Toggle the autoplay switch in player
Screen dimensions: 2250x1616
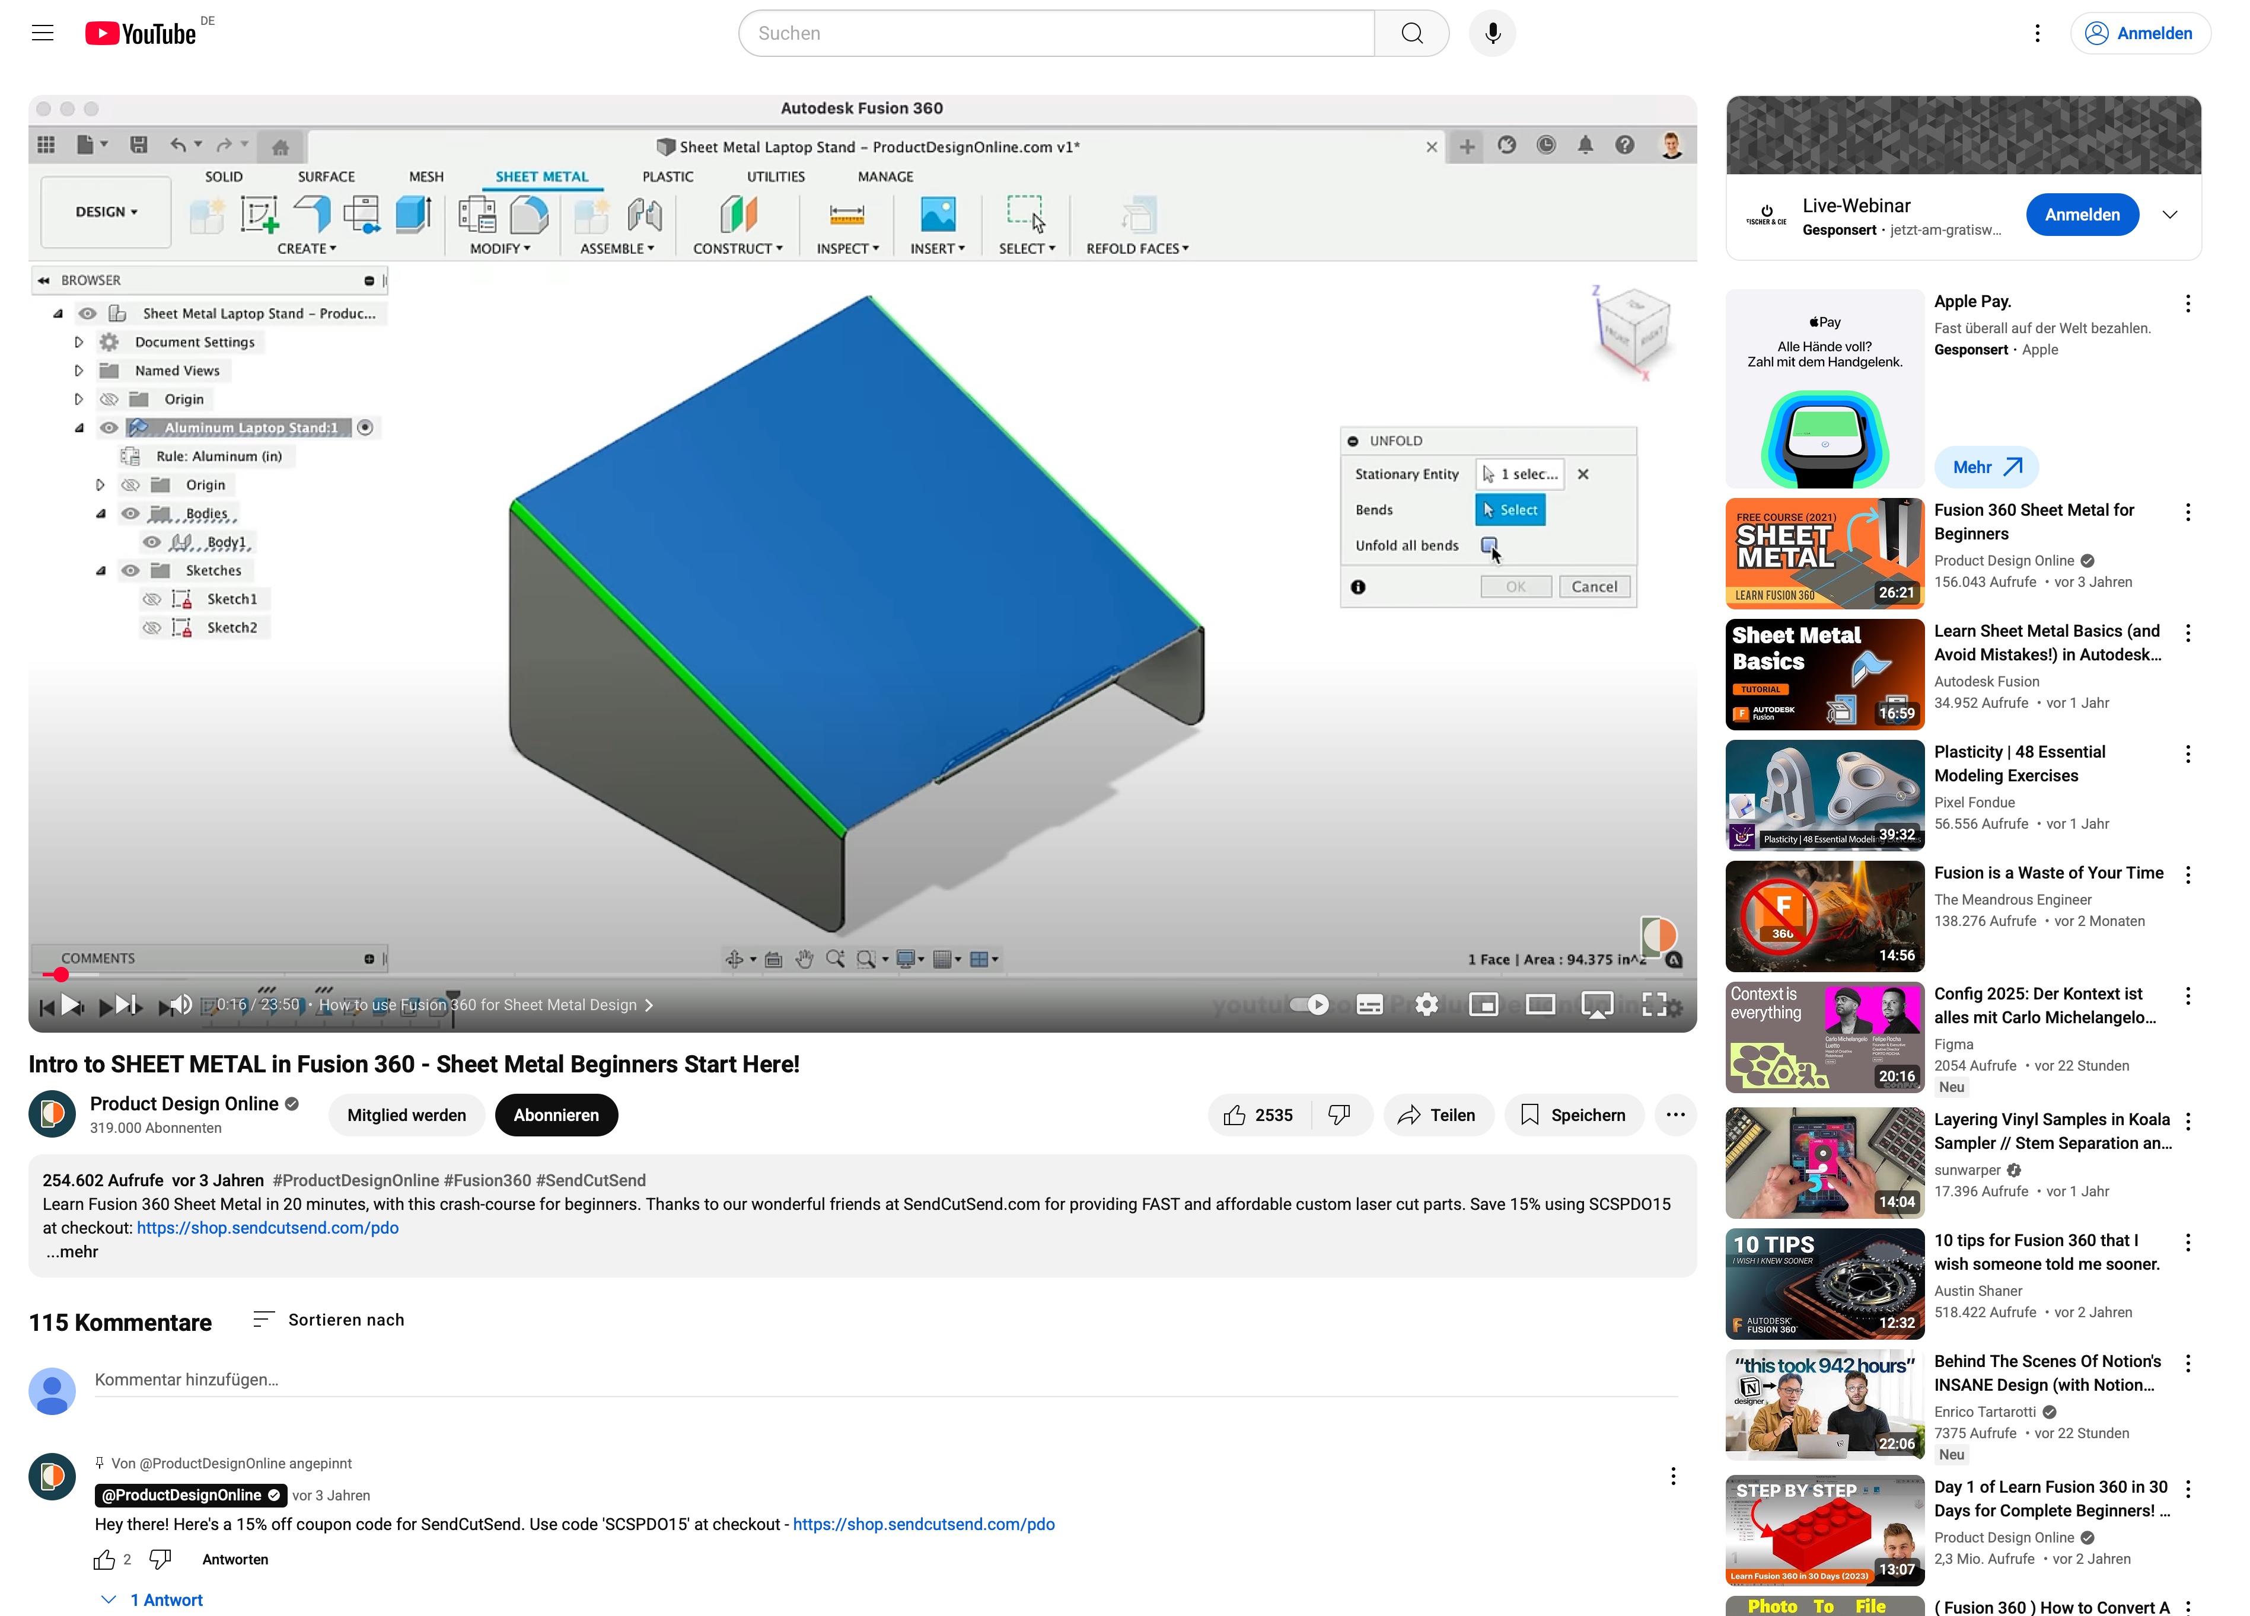(x=1308, y=1004)
